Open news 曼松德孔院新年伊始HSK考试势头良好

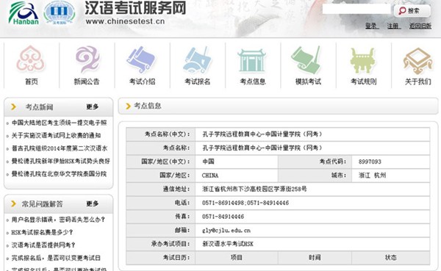pyautogui.click(x=60, y=161)
